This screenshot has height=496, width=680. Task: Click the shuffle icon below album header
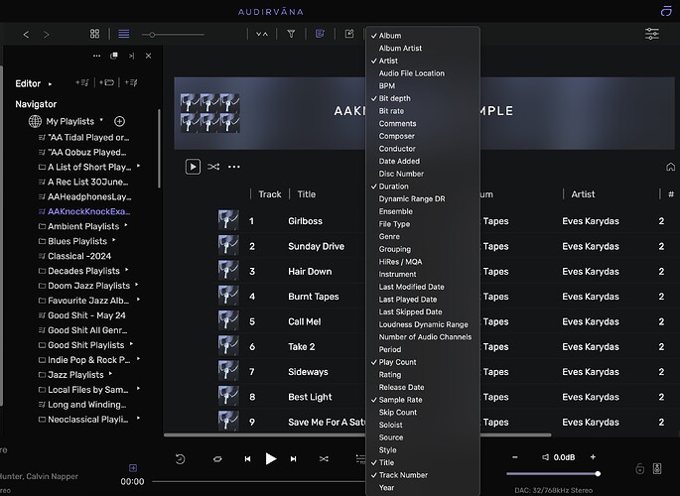pyautogui.click(x=213, y=167)
